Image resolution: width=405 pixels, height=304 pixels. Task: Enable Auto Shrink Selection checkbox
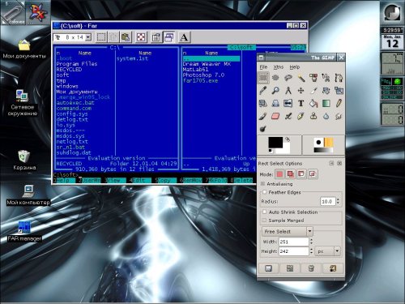coord(265,212)
